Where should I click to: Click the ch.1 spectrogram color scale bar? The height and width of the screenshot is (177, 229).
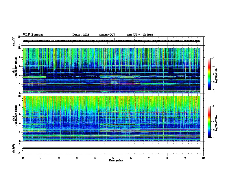pyautogui.click(x=209, y=74)
